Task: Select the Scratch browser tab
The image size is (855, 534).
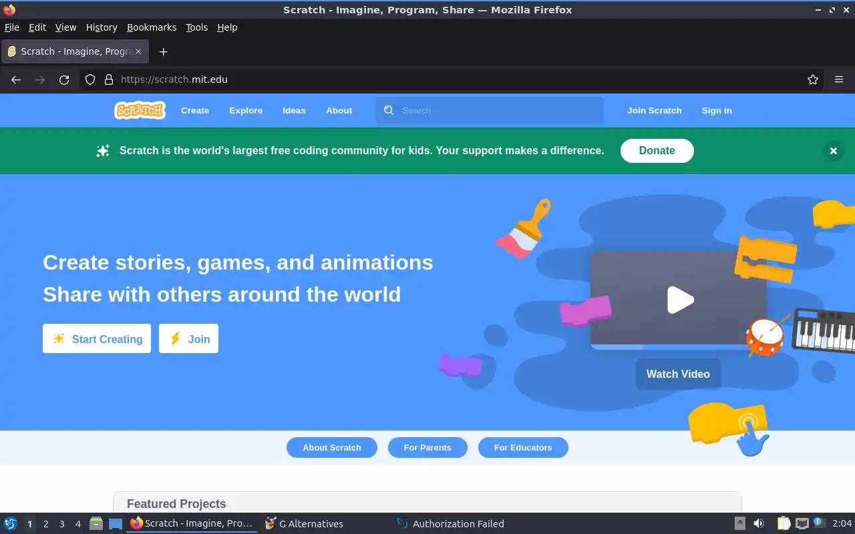Action: [x=75, y=51]
